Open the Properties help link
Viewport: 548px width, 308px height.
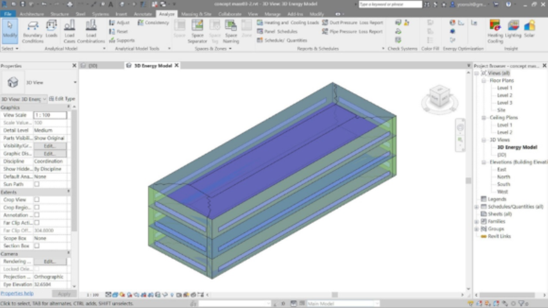click(x=16, y=293)
